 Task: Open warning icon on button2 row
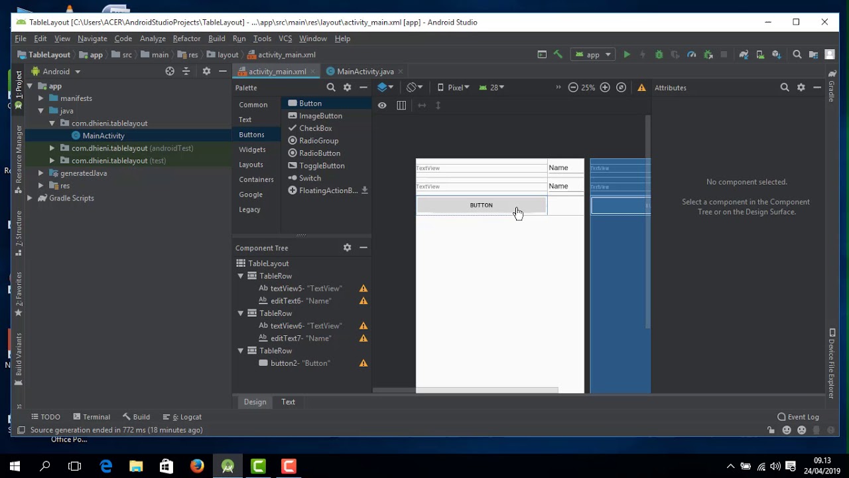coord(363,363)
